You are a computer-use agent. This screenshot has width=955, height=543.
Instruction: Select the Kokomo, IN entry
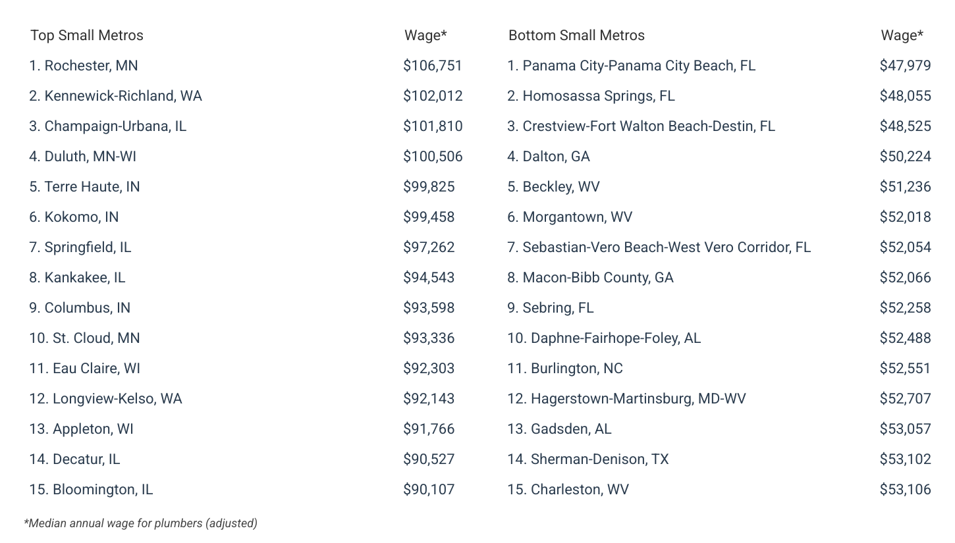click(74, 217)
